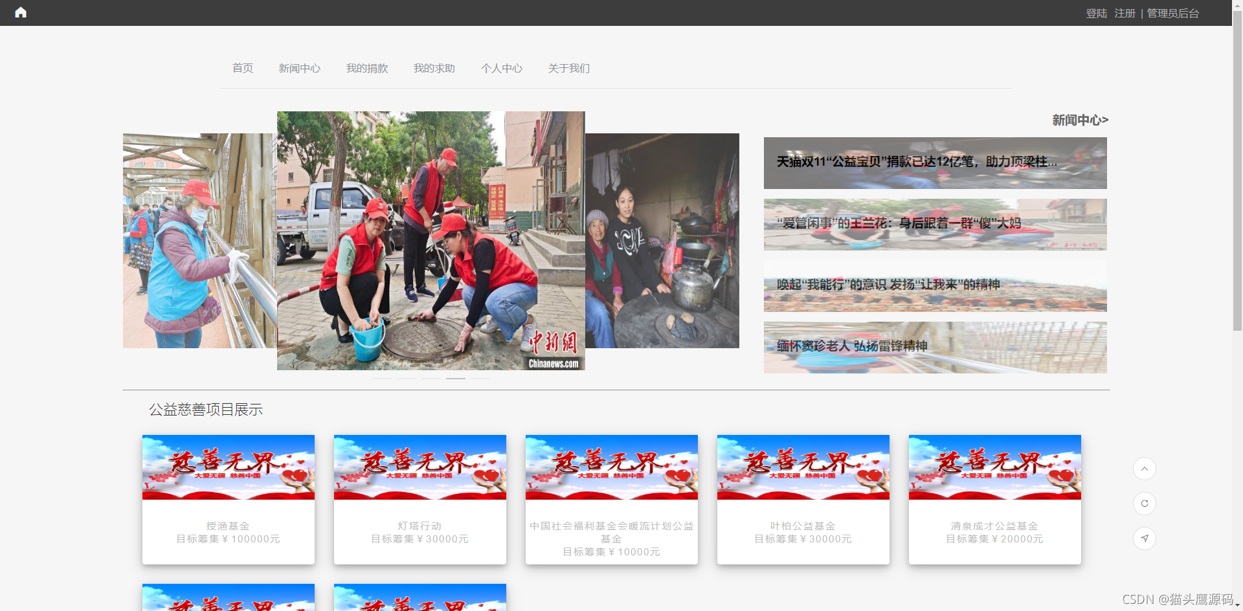Select the fifth carousel indicator dash
Viewport: 1243px width, 611px height.
pos(480,378)
